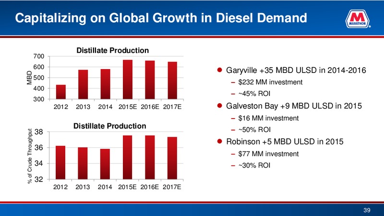Click the 2017E label under the crude throughput chart
The width and height of the screenshot is (384, 216).
tap(172, 187)
